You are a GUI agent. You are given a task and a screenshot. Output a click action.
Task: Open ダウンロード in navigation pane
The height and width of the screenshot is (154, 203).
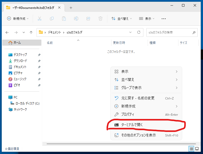(x=20, y=61)
